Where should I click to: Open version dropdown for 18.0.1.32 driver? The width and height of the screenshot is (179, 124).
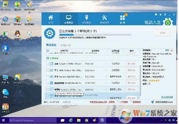(x=106, y=89)
